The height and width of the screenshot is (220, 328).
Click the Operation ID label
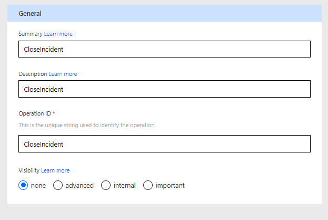tap(35, 113)
